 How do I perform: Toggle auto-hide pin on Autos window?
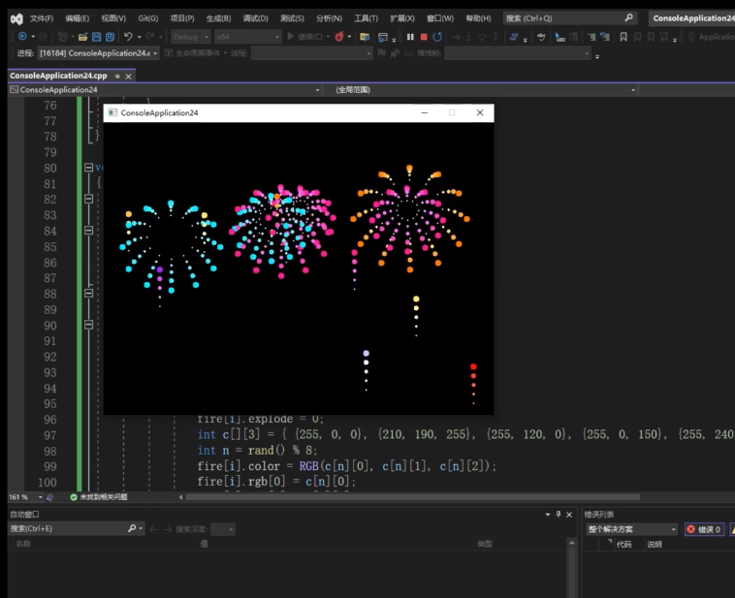(x=559, y=515)
